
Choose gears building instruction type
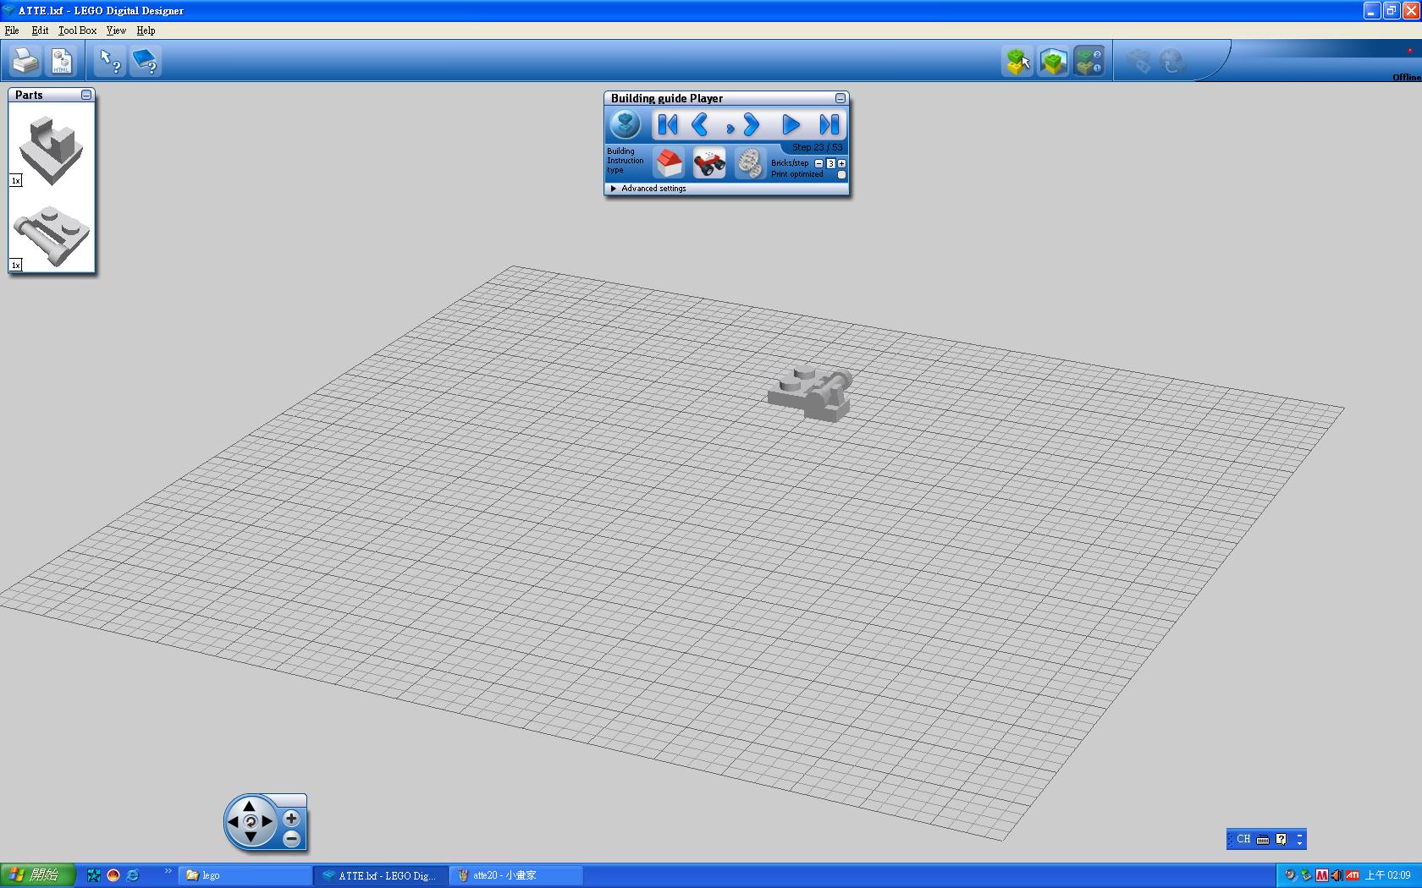(x=749, y=162)
